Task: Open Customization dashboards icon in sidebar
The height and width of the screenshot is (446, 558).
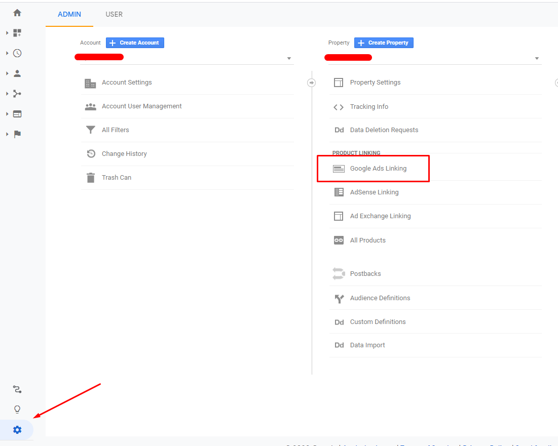Action: (x=17, y=33)
